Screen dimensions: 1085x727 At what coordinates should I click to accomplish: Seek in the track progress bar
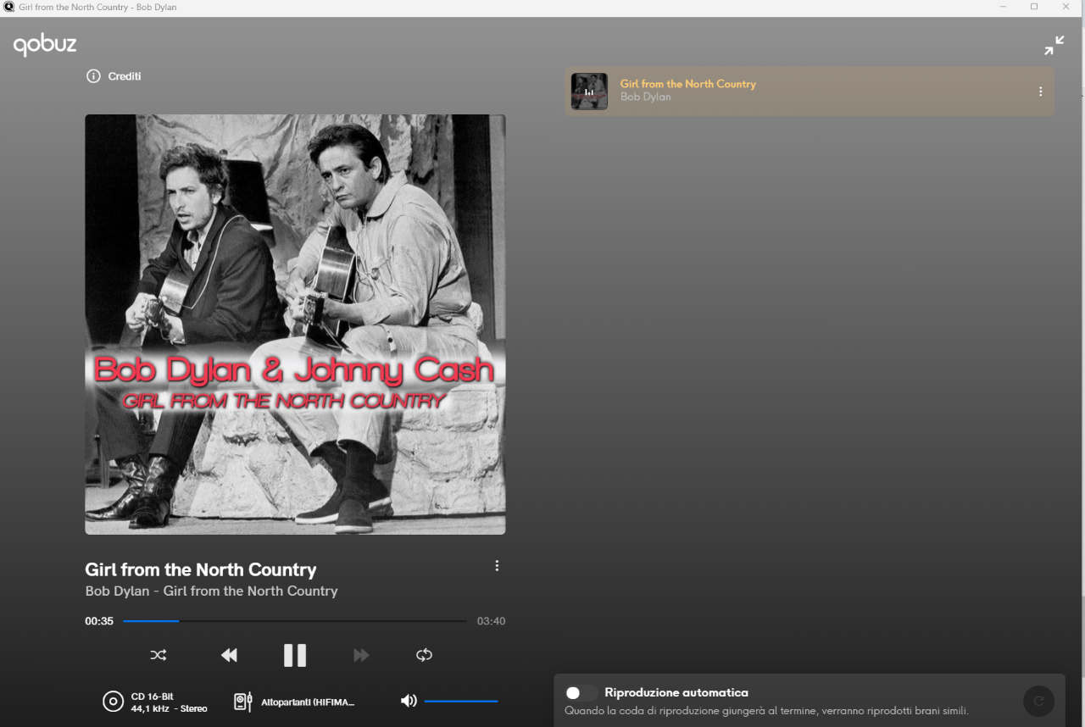click(x=295, y=621)
